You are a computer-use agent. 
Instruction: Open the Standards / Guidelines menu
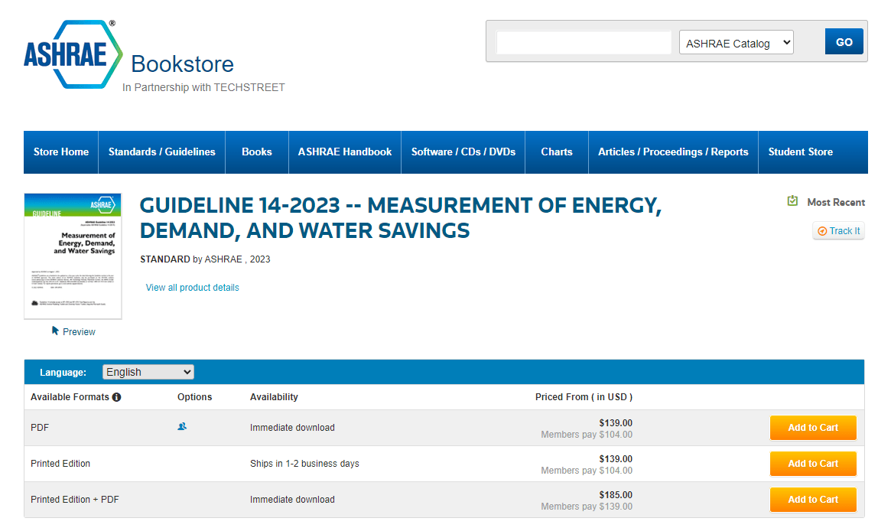click(x=161, y=152)
